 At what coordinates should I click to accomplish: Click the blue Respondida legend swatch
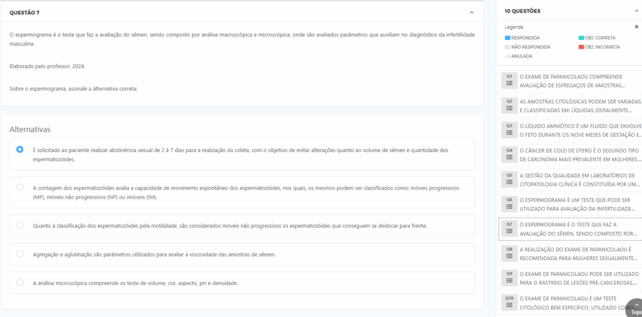[x=508, y=38]
